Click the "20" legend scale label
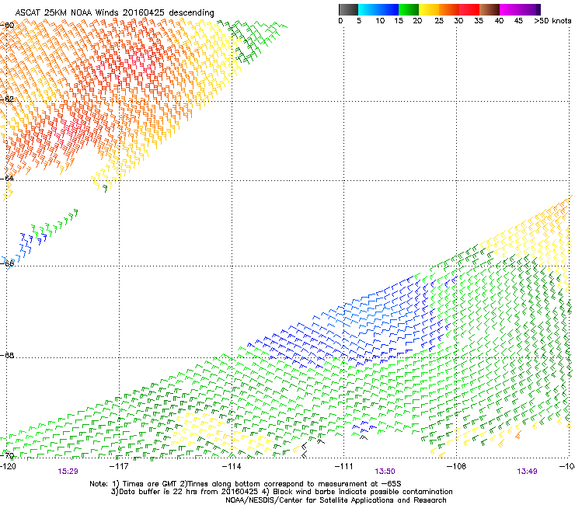 coord(417,21)
